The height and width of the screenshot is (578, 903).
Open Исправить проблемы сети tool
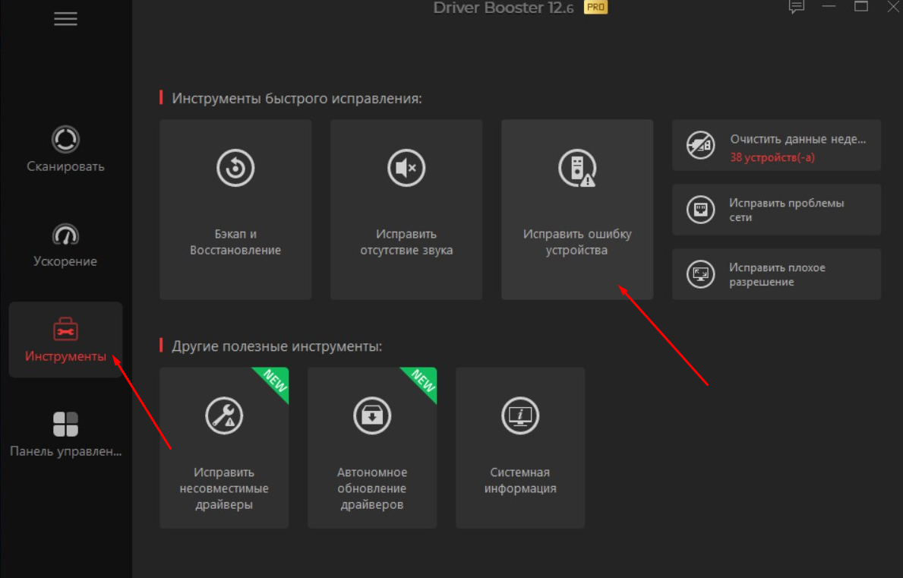[776, 210]
